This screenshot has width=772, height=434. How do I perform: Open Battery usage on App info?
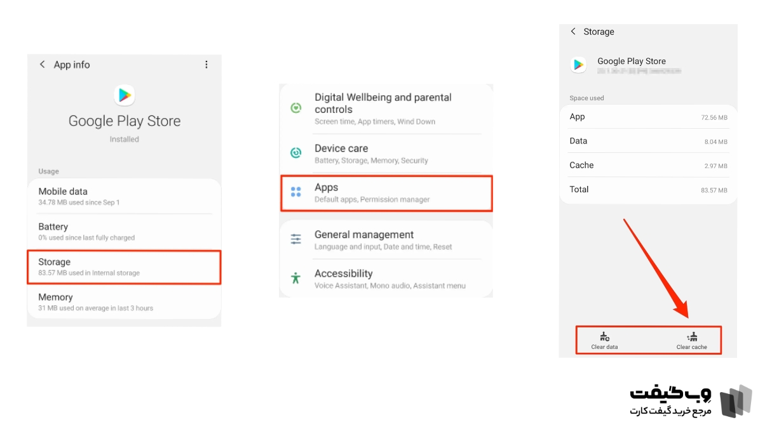124,232
